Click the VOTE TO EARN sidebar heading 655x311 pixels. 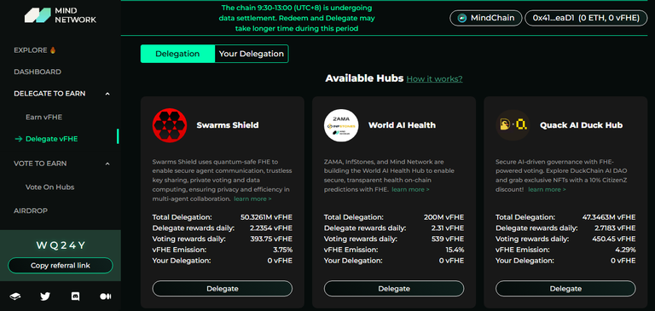pos(40,164)
